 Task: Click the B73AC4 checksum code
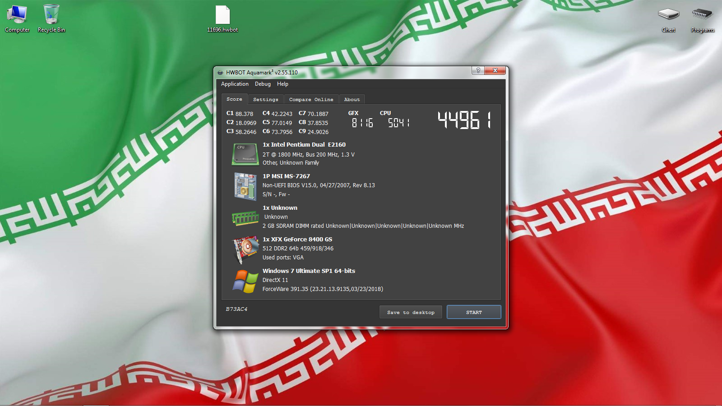click(236, 309)
